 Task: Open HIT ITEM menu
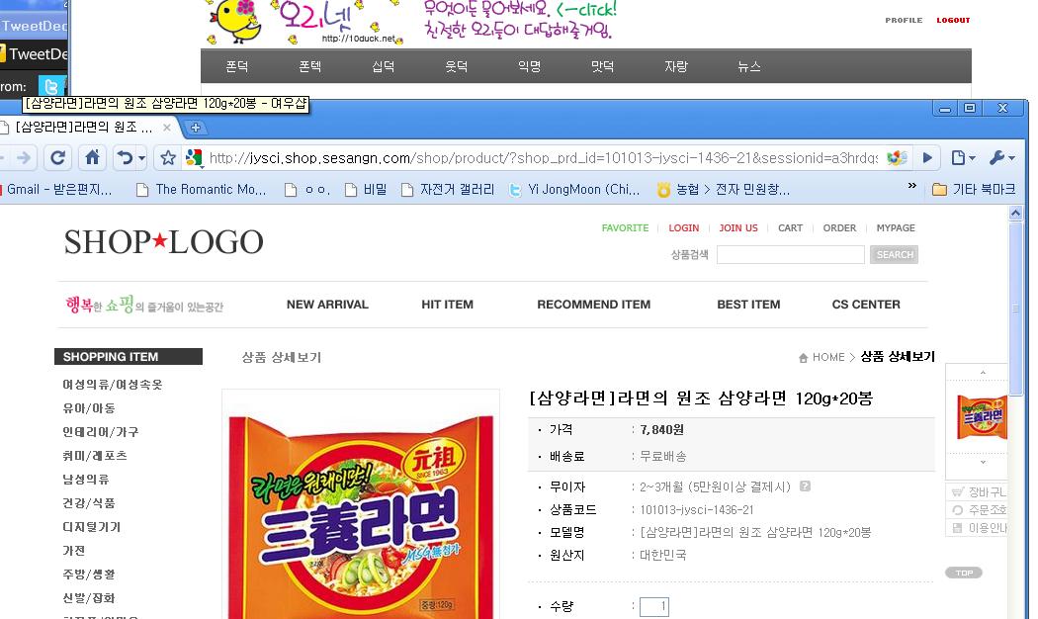tap(447, 305)
